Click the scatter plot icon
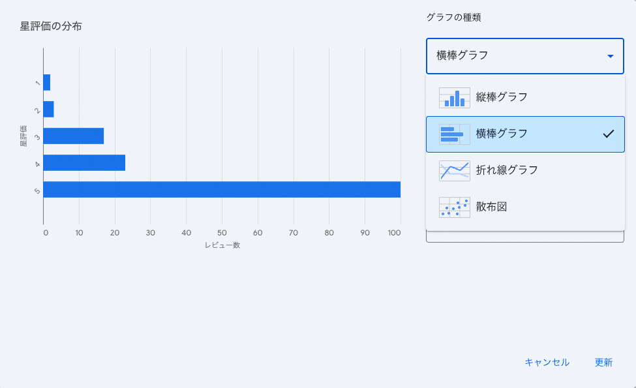636x388 pixels. pyautogui.click(x=454, y=207)
